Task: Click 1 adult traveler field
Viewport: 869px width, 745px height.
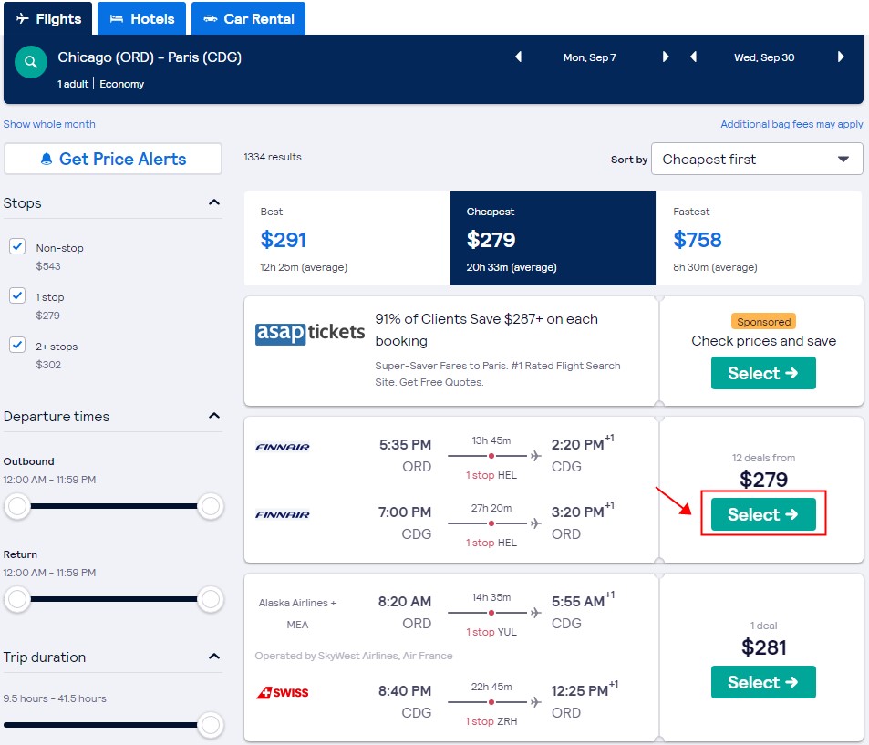Action: (73, 84)
